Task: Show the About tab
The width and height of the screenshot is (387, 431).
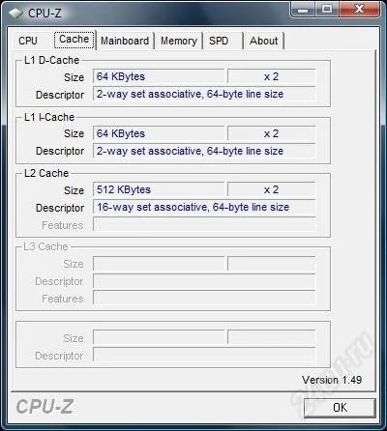Action: tap(263, 41)
